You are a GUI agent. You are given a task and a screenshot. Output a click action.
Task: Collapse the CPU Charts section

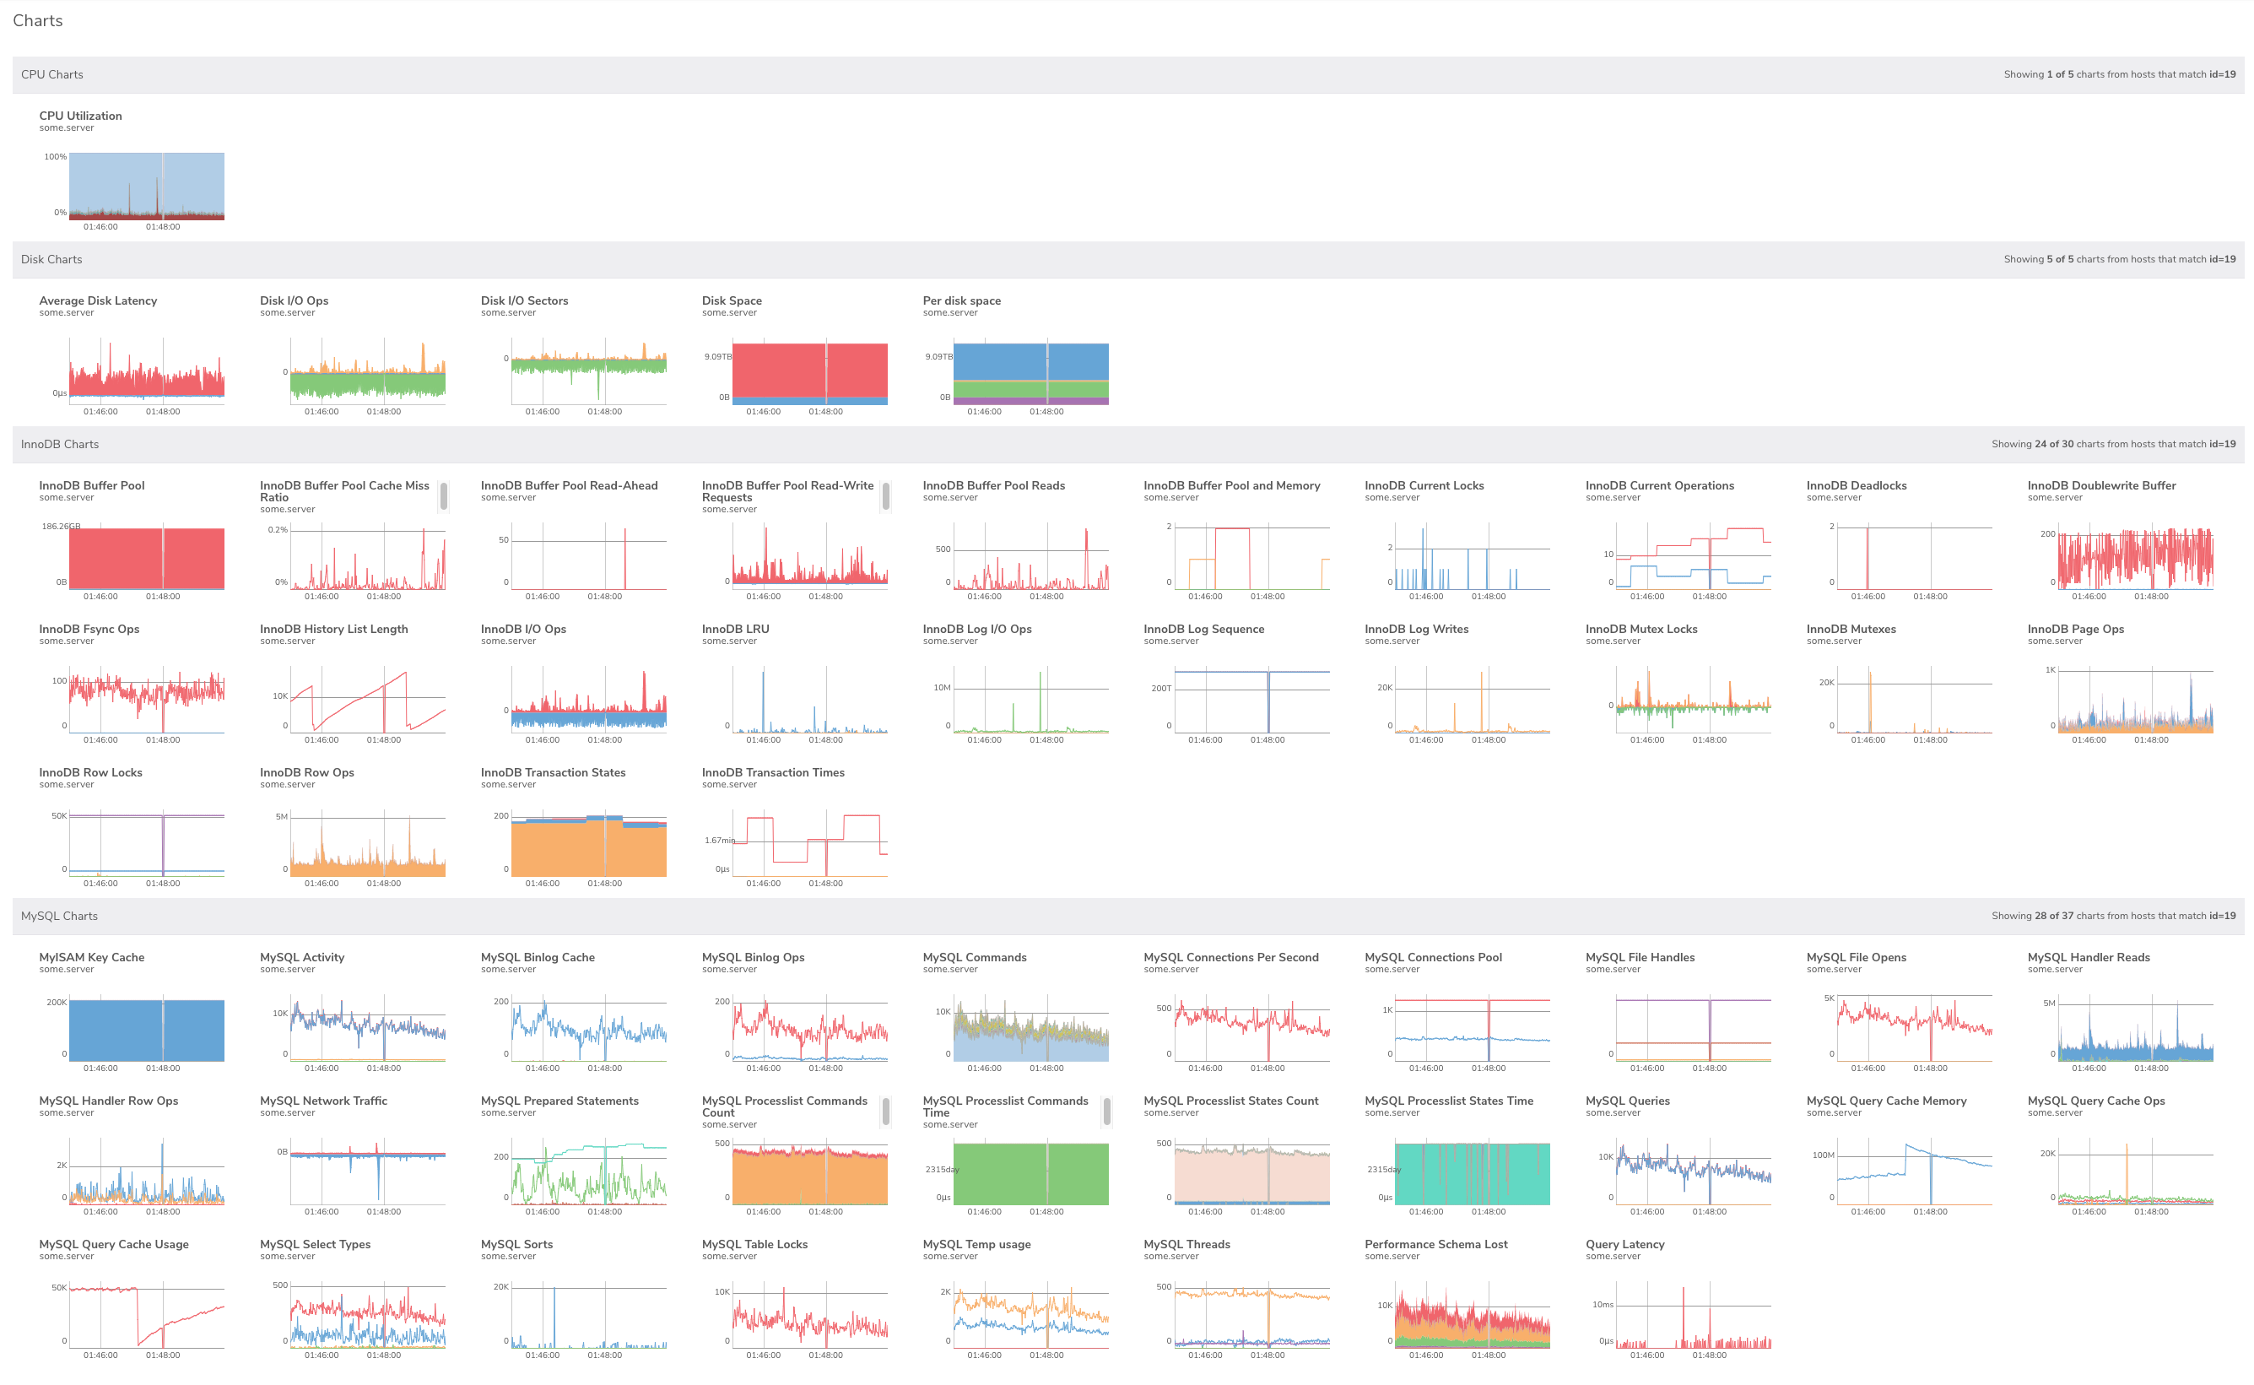point(52,74)
